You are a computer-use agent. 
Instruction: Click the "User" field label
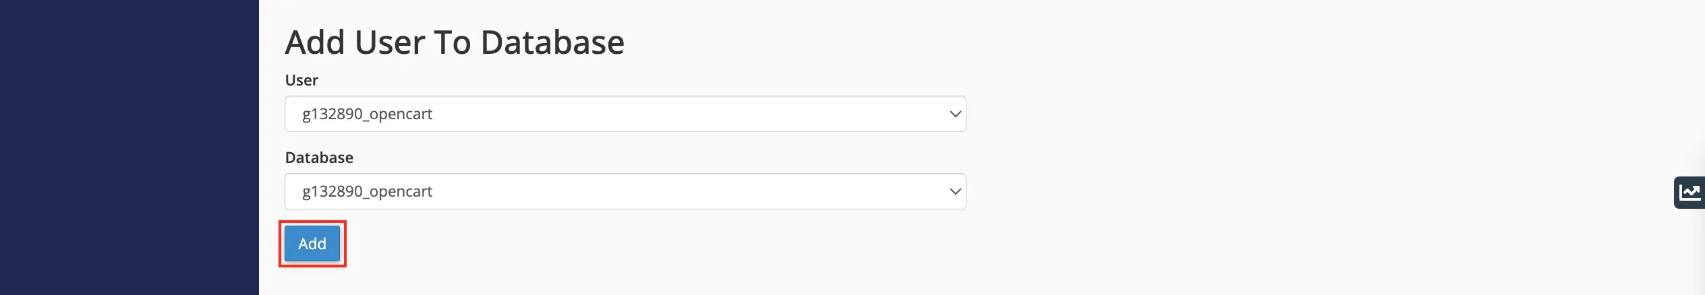coord(301,80)
